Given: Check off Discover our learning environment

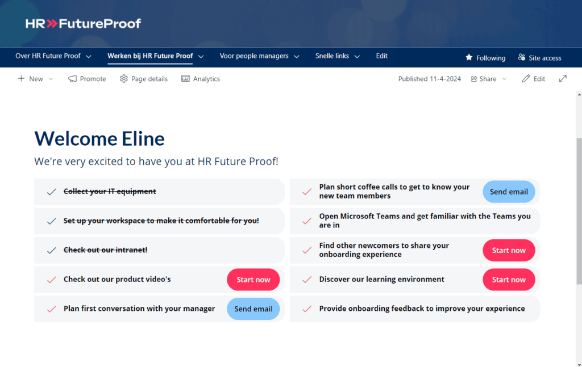Looking at the screenshot, I should click(306, 279).
